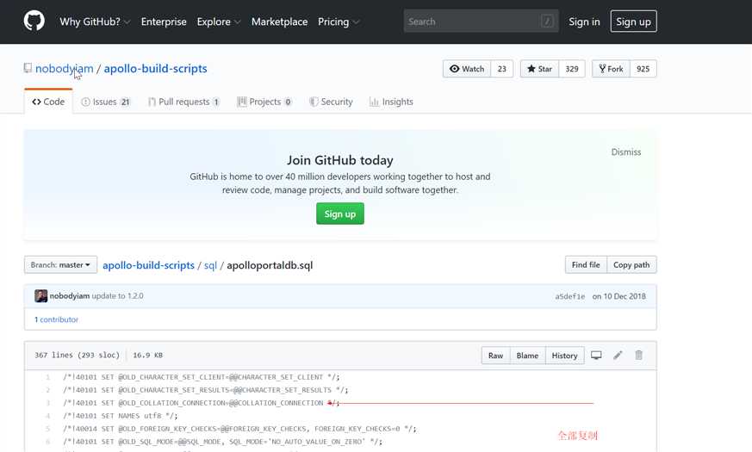Screen dimensions: 752x452
Task: Open file History
Action: (x=564, y=356)
